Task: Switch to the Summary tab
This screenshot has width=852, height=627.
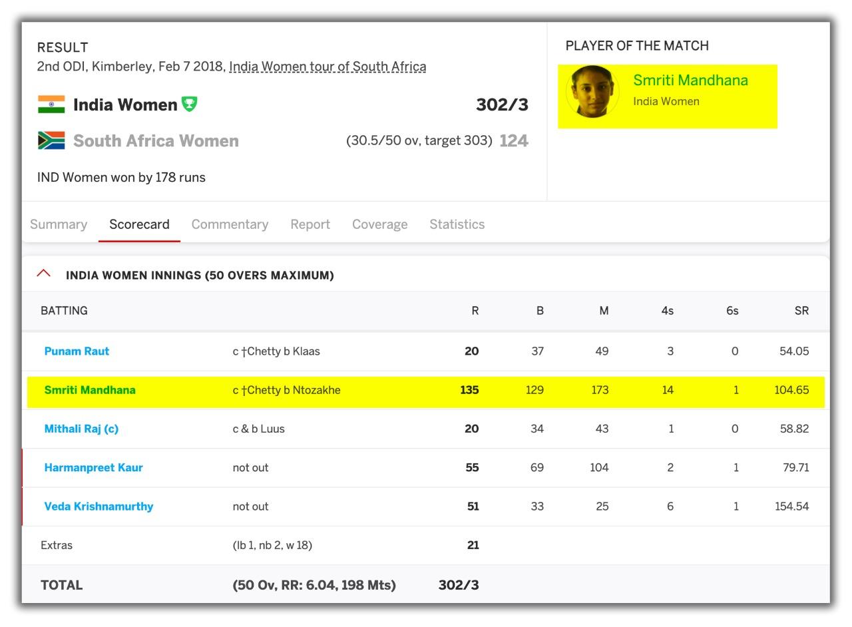Action: point(58,224)
